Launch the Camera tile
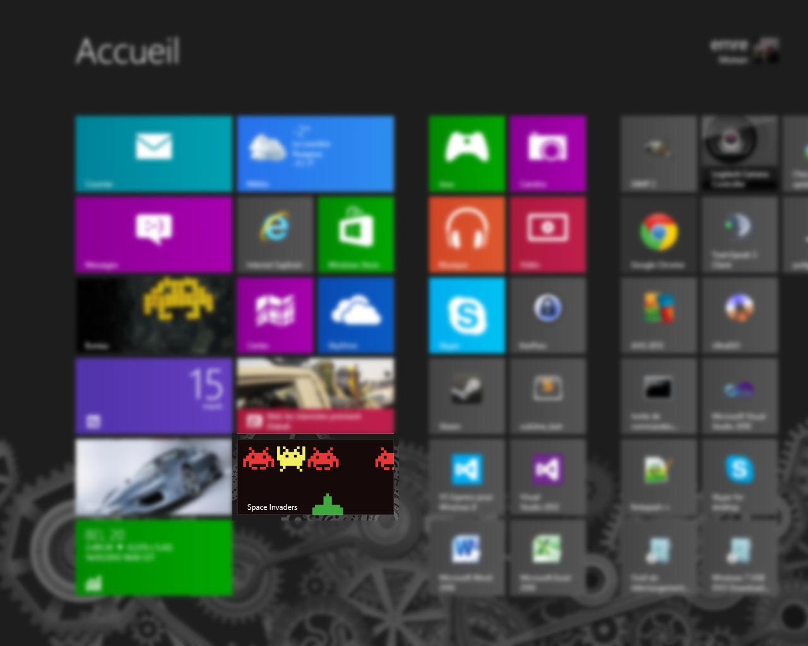The height and width of the screenshot is (646, 808). click(547, 153)
